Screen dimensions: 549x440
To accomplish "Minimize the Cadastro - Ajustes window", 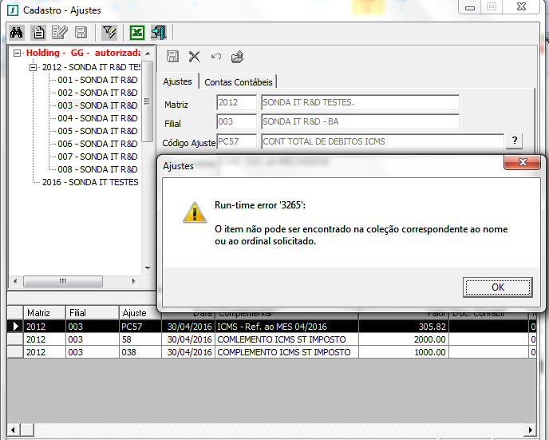I will (470, 7).
